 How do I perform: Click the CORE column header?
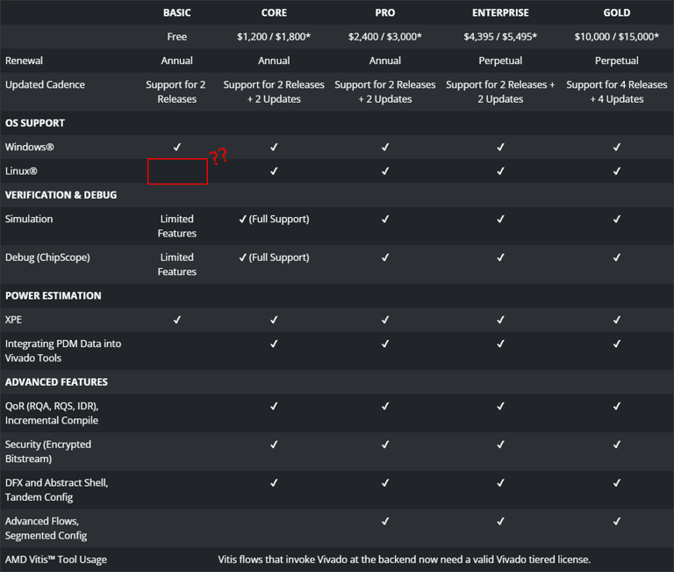point(274,12)
